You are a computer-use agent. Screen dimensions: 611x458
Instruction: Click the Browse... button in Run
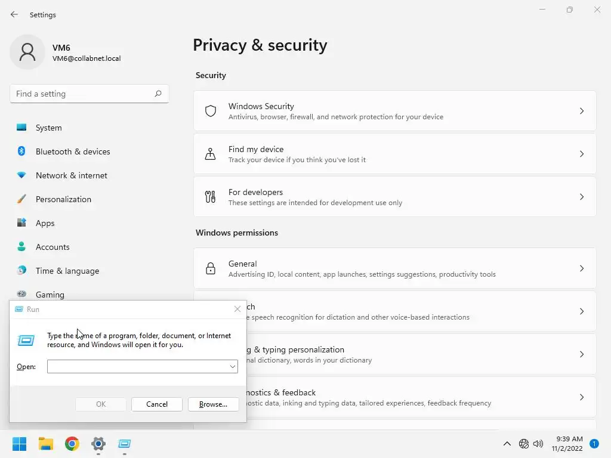(x=213, y=404)
